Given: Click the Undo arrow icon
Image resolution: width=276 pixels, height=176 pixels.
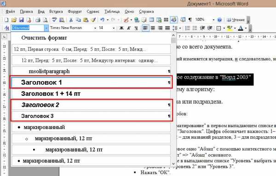Looking at the screenshot, I should 103,20.
